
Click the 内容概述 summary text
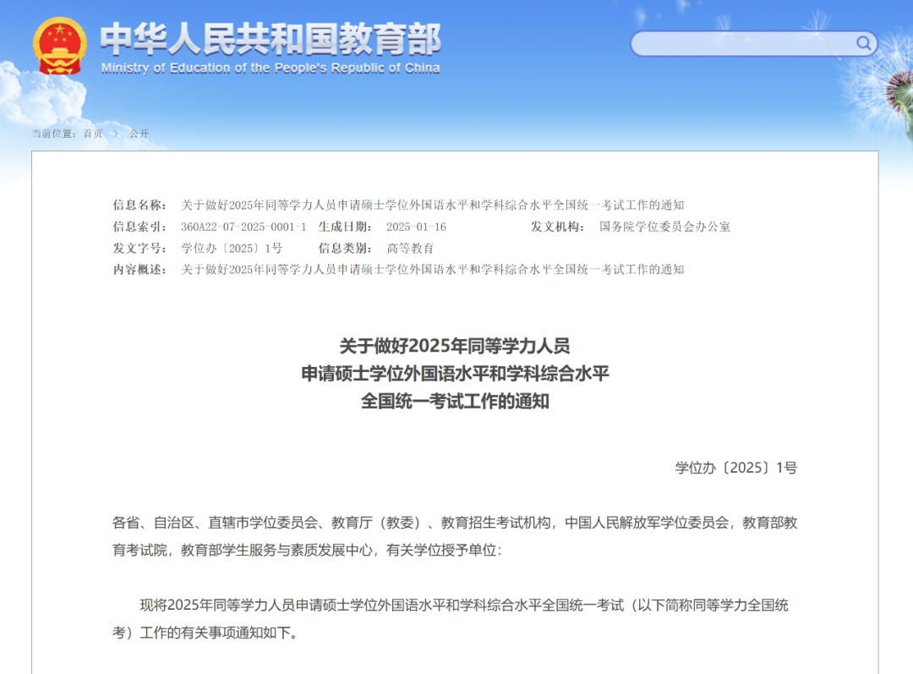pos(432,269)
